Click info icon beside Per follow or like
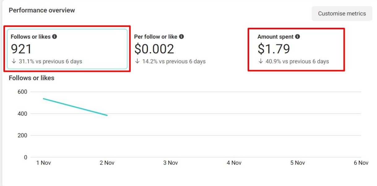 [181, 36]
